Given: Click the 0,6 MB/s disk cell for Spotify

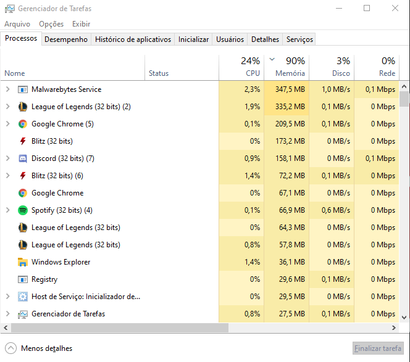Looking at the screenshot, I should [x=332, y=210].
